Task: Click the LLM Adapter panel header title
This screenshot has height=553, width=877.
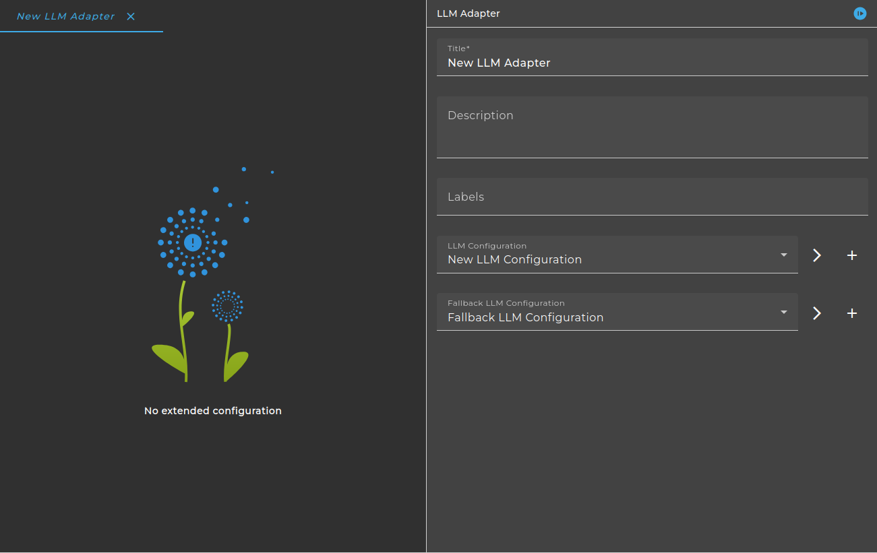Action: [468, 13]
